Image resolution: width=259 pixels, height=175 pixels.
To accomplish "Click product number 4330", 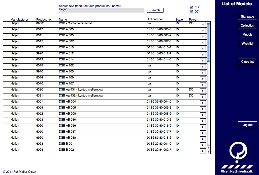I will (x=40, y=90).
